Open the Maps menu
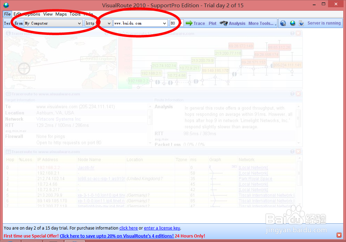The width and height of the screenshot is (346, 242). point(61,14)
